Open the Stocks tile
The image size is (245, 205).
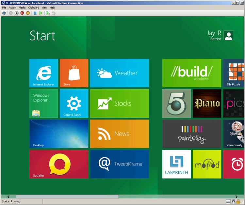click(x=120, y=103)
